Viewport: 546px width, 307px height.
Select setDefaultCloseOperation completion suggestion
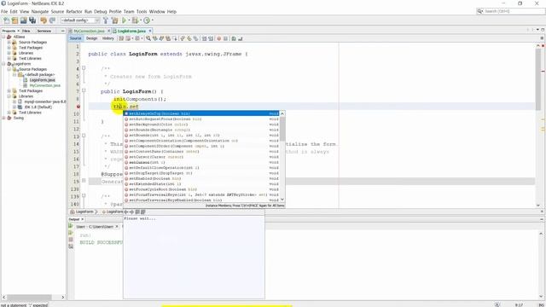pyautogui.click(x=201, y=168)
